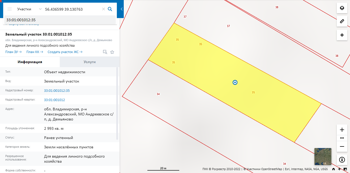Select Земли населённых пунктов text

pyautogui.click(x=69, y=147)
